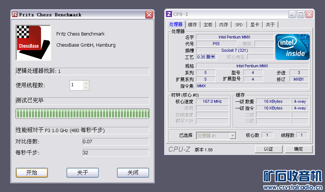The height and width of the screenshot is (192, 325).
Task: Click the 线程数 value '1'
Action: click(x=302, y=135)
